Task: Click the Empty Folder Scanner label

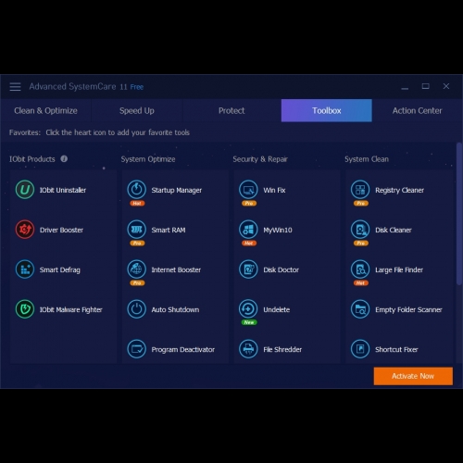Action: [x=408, y=309]
